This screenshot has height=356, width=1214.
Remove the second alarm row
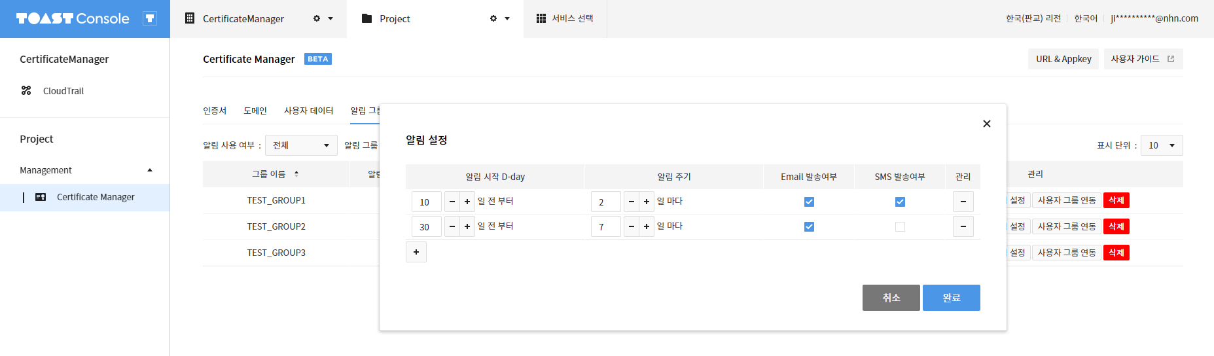[x=963, y=226]
